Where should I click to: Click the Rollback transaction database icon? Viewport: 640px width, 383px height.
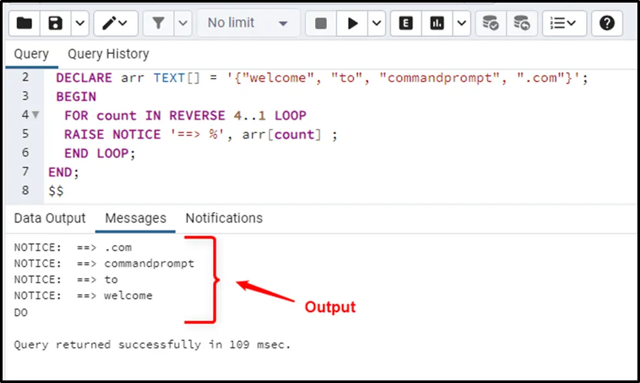522,23
